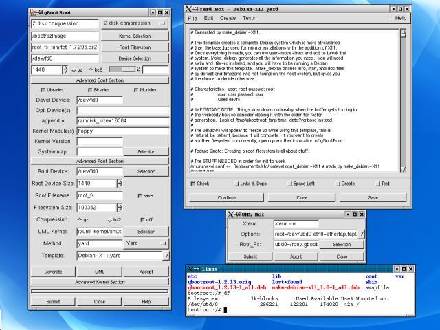Click the UML button in gBootRoot
This screenshot has height=330, width=440.
pyautogui.click(x=100, y=272)
